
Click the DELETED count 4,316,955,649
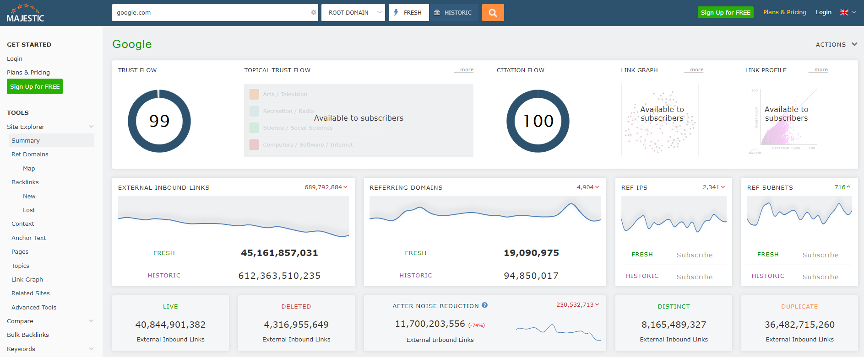[x=296, y=325]
